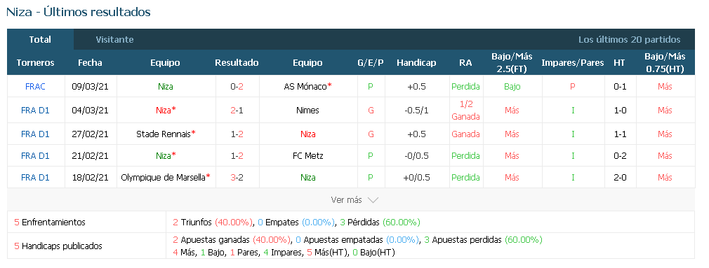
Task: Click the Ver más text
Action: point(346,200)
